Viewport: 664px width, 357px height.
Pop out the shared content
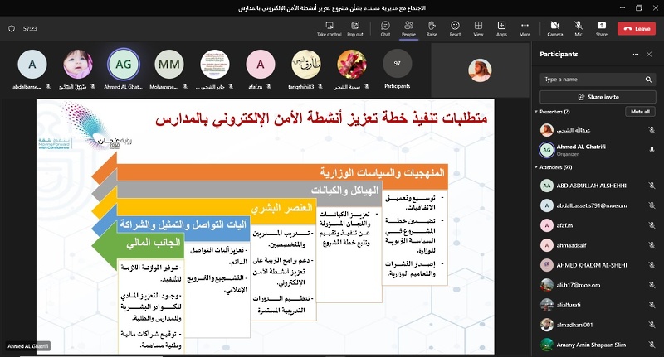(355, 28)
